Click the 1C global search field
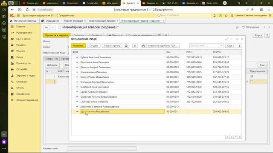This screenshot has width=273, height=153. pyautogui.click(x=184, y=15)
